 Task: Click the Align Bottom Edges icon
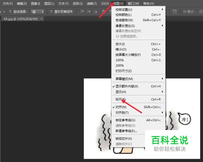[x=95, y=11]
